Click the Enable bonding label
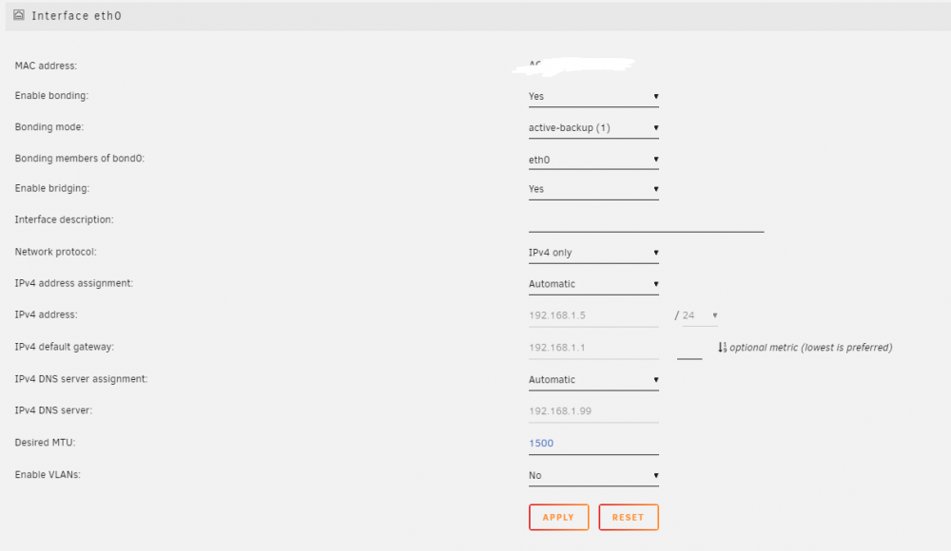951x551 pixels. pyautogui.click(x=51, y=96)
